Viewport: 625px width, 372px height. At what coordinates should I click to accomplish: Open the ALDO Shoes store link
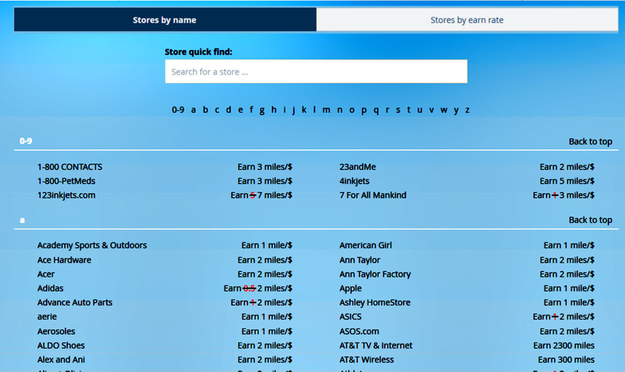coord(61,345)
